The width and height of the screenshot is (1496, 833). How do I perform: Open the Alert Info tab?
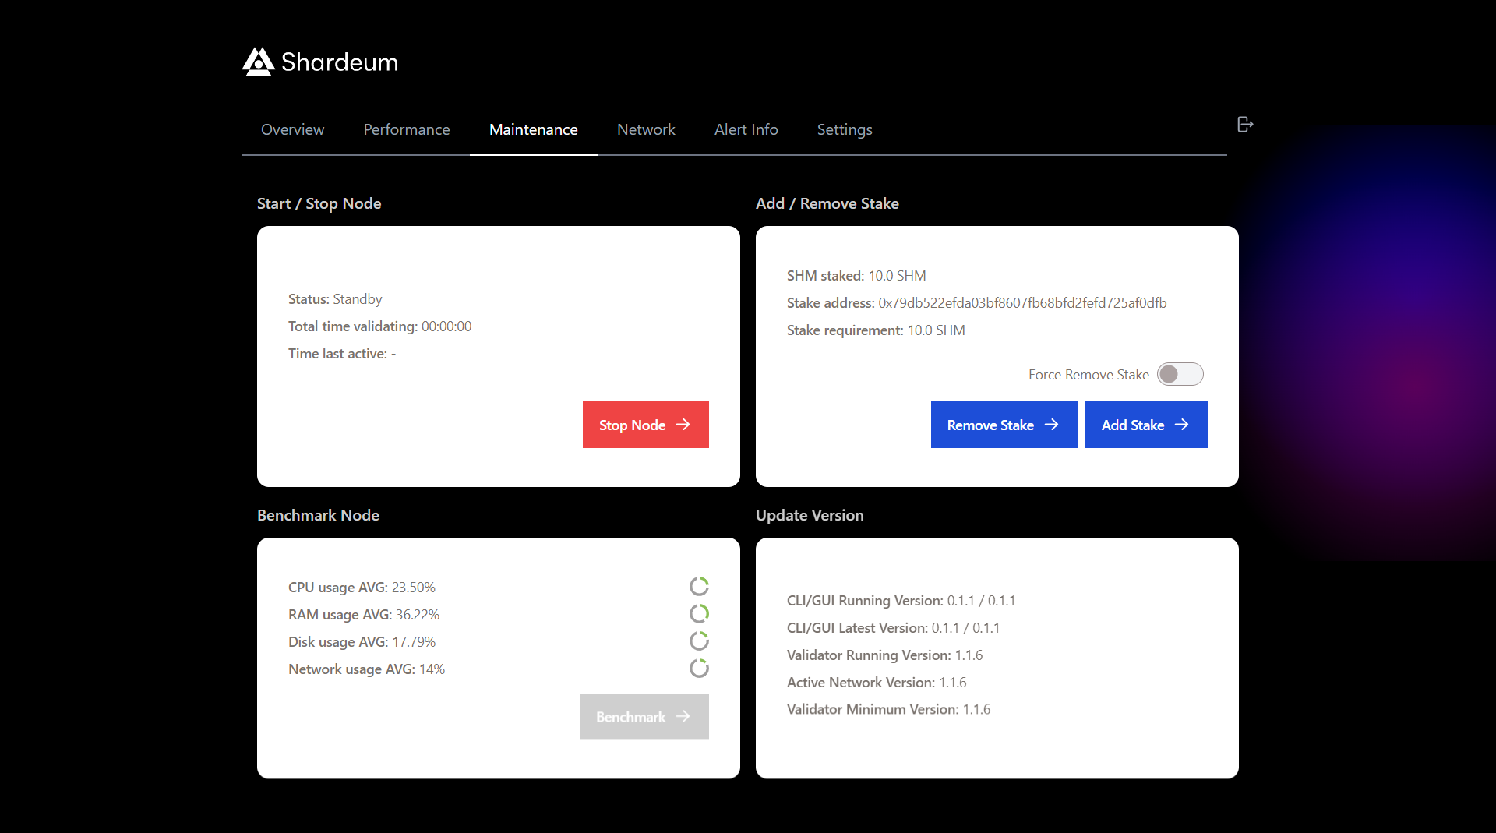point(746,129)
